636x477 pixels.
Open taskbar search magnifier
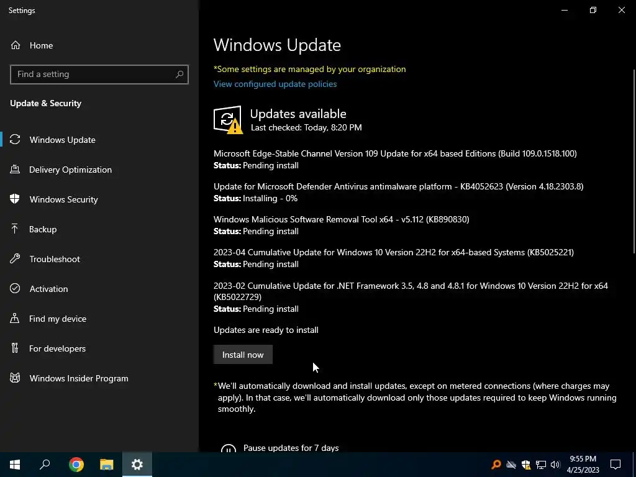pyautogui.click(x=45, y=465)
